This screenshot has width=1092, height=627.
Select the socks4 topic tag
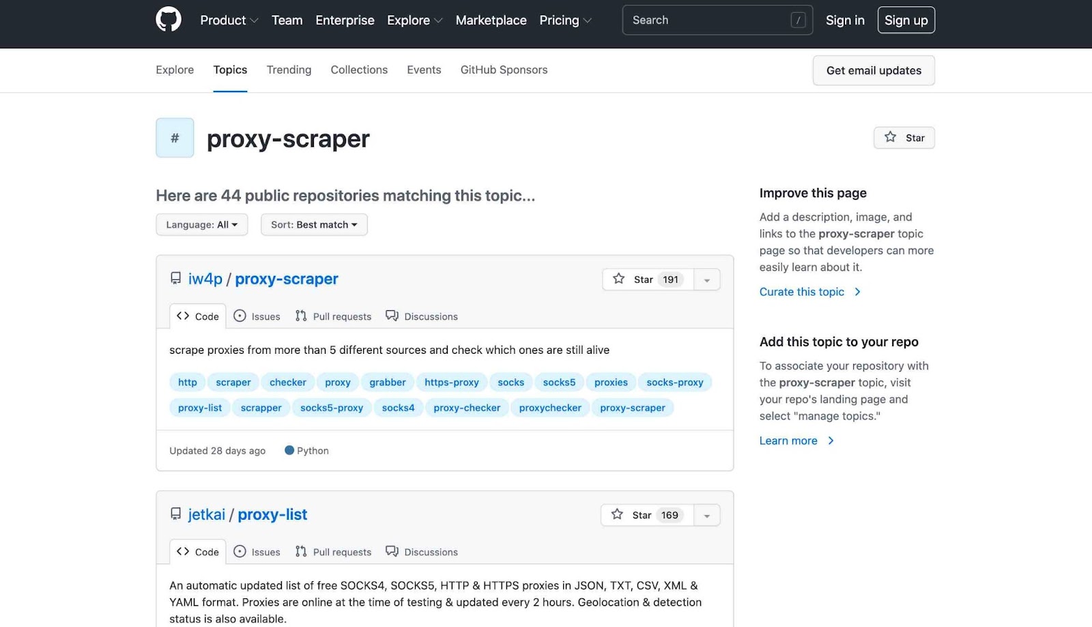click(x=399, y=408)
